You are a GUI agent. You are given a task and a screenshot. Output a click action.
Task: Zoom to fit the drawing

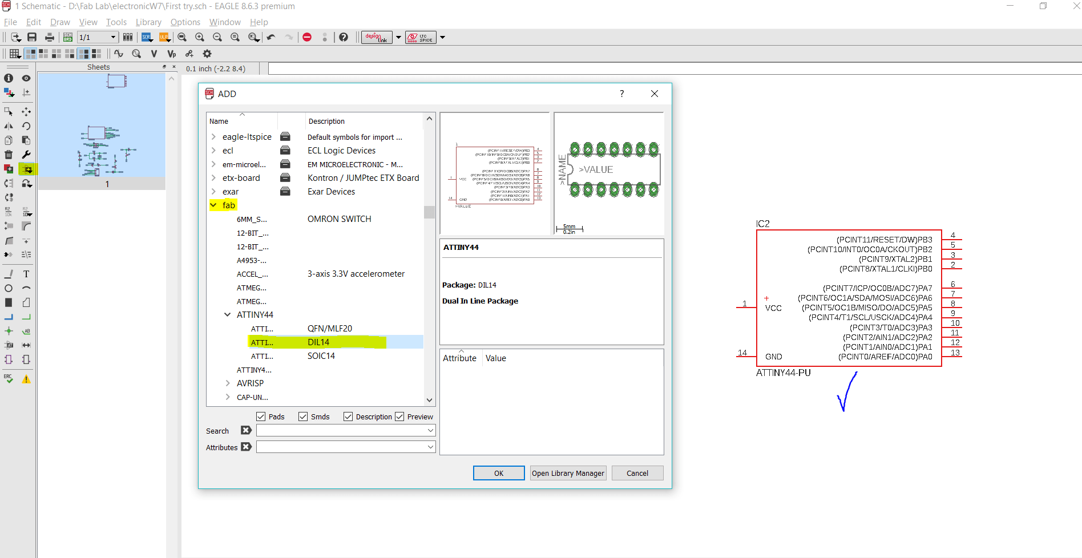[182, 37]
